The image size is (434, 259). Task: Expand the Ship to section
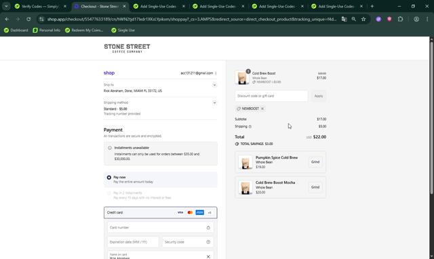click(x=214, y=85)
